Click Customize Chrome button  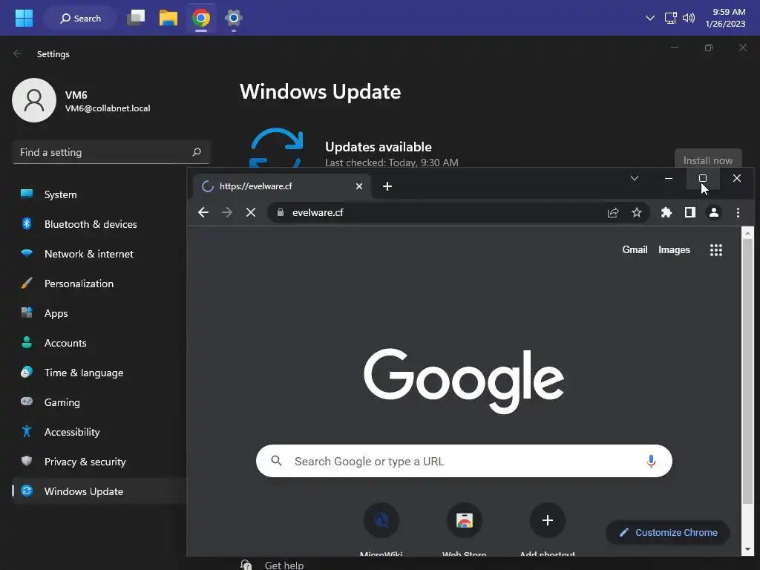click(668, 533)
